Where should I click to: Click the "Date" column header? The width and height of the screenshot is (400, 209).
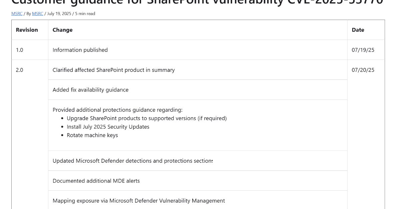(x=358, y=30)
